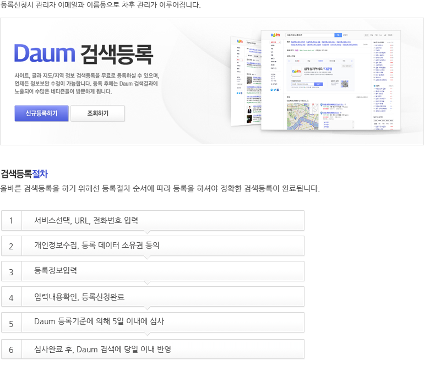Click the 검색등록절차 section heading

click(x=24, y=174)
